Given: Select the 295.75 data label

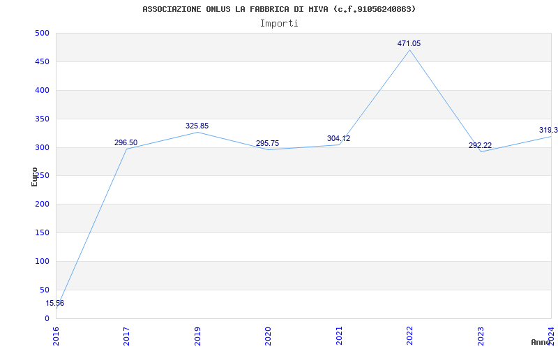Looking at the screenshot, I should coord(267,144).
